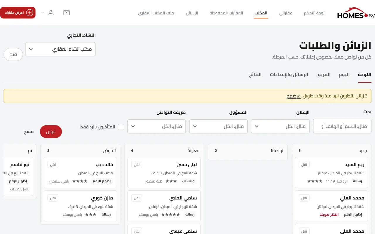Screen dimensions: 375x234
Task: Go to the HOMES.sy logo homepage
Action: [x=356, y=13]
